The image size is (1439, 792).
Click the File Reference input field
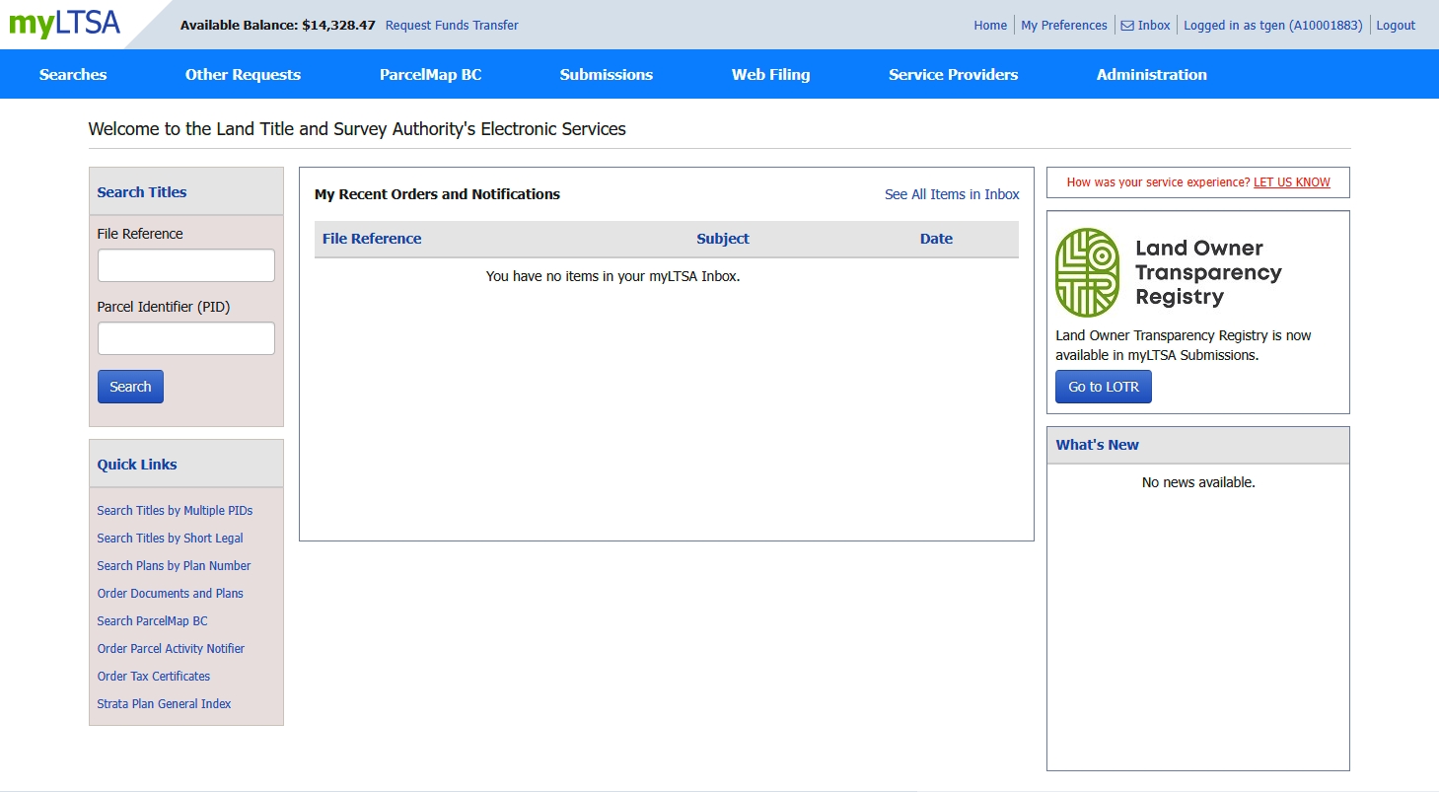pyautogui.click(x=186, y=265)
